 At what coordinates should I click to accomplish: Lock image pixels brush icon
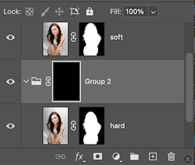45,12
